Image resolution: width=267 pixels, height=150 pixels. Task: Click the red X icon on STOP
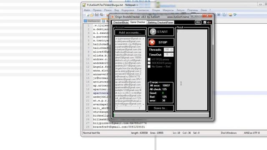[152, 42]
